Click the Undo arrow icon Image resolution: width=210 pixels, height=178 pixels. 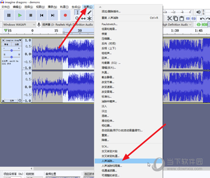202,19
